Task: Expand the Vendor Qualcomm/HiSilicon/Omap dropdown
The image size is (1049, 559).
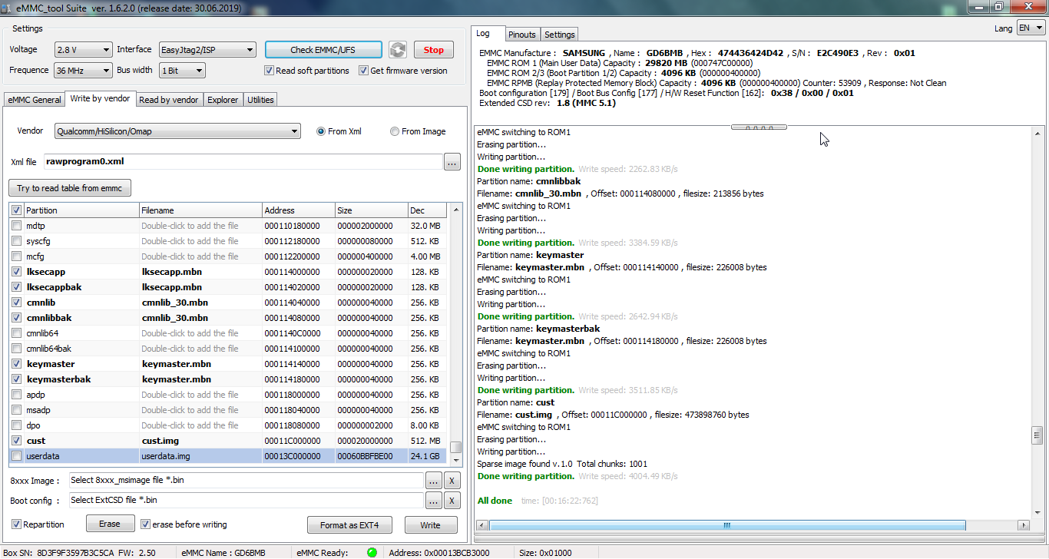Action: pos(177,131)
